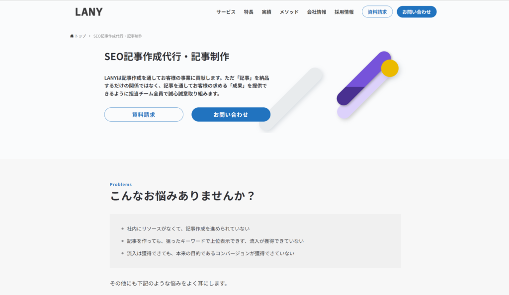This screenshot has height=295, width=509.
Task: Click the LANY logo
Action: (88, 11)
